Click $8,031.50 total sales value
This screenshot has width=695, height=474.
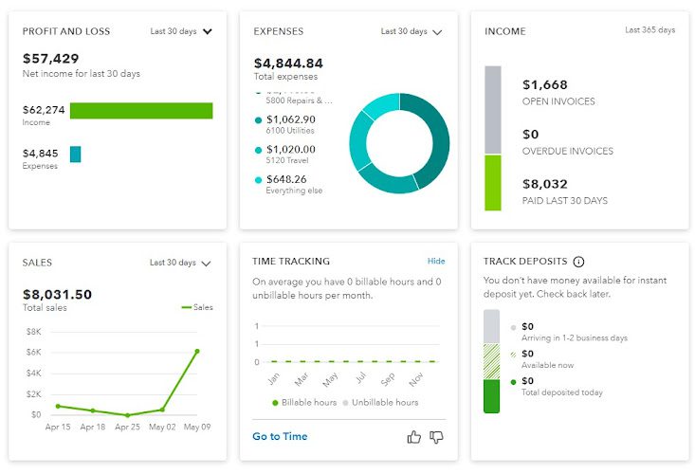click(57, 295)
